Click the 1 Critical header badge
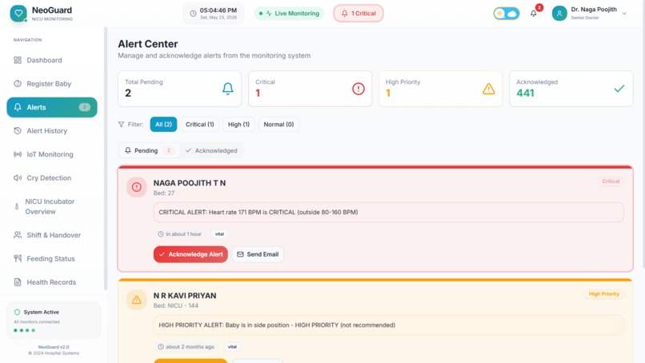The width and height of the screenshot is (645, 363). (x=359, y=13)
